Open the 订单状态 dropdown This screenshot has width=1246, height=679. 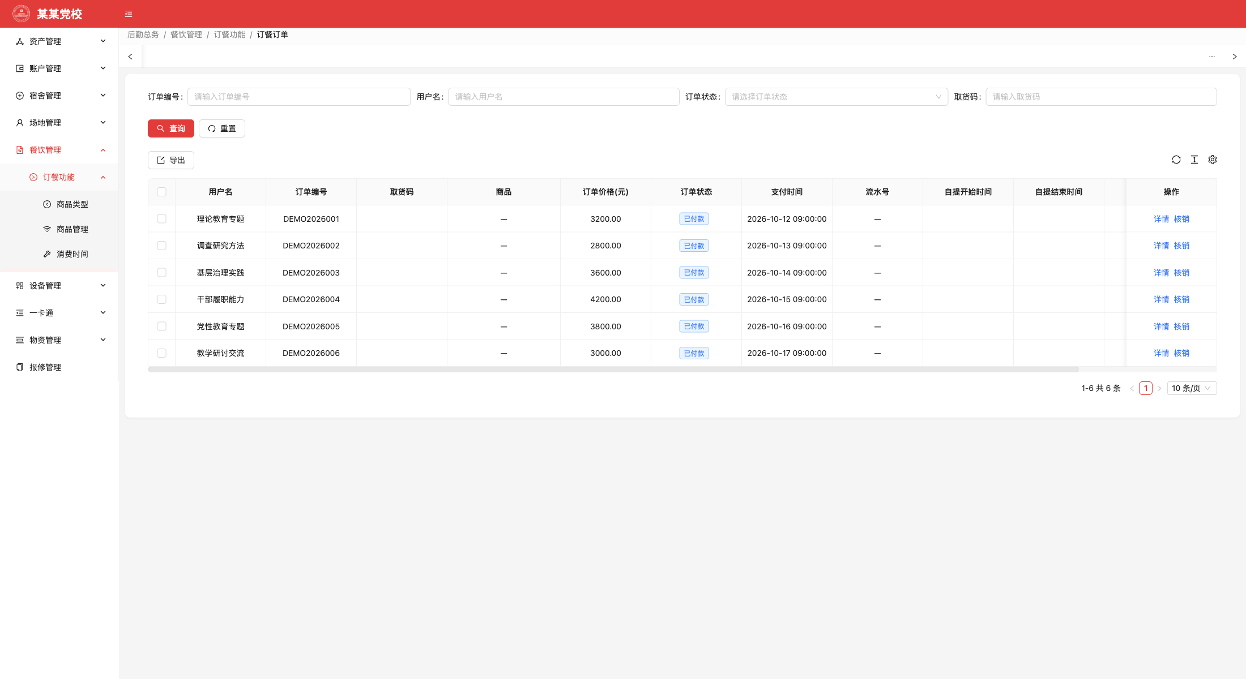[x=836, y=97]
